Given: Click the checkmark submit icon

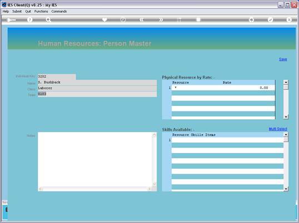Looking at the screenshot, I should (x=270, y=19).
